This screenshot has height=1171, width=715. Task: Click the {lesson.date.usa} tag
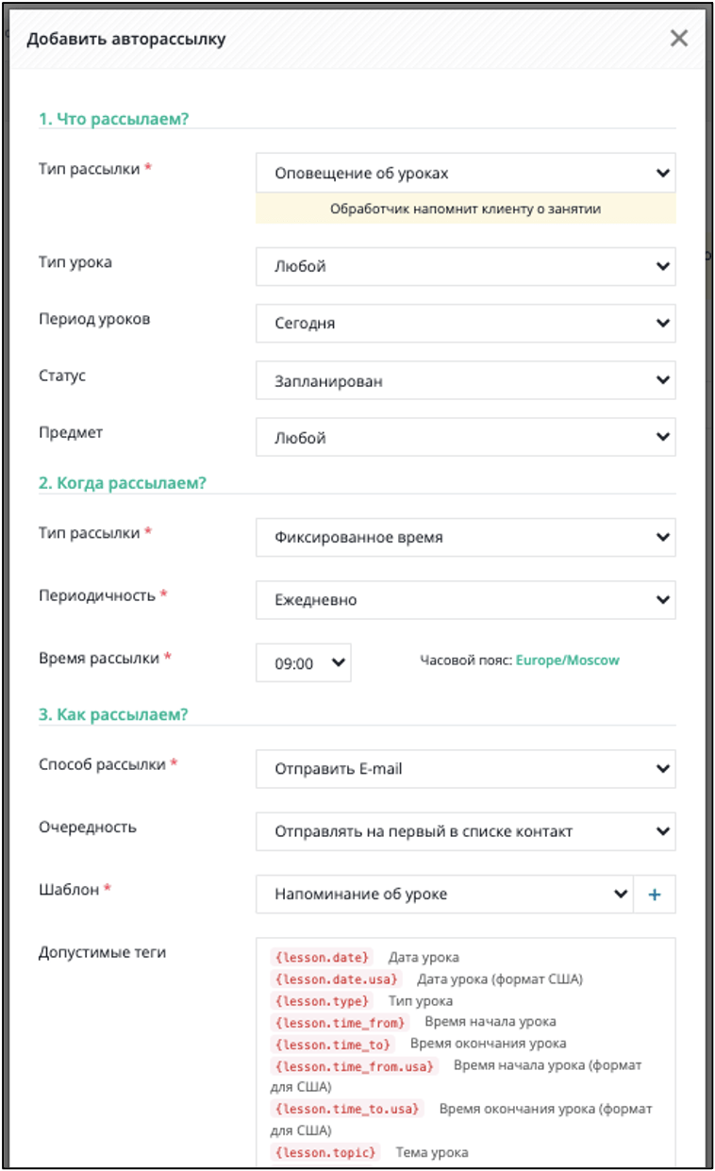pyautogui.click(x=337, y=979)
